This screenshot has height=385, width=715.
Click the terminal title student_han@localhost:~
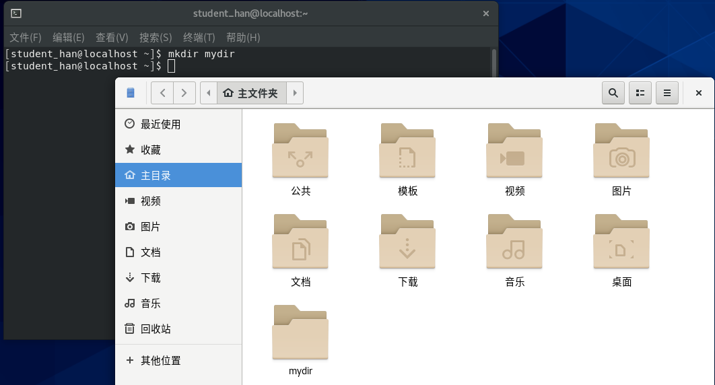pyautogui.click(x=250, y=13)
